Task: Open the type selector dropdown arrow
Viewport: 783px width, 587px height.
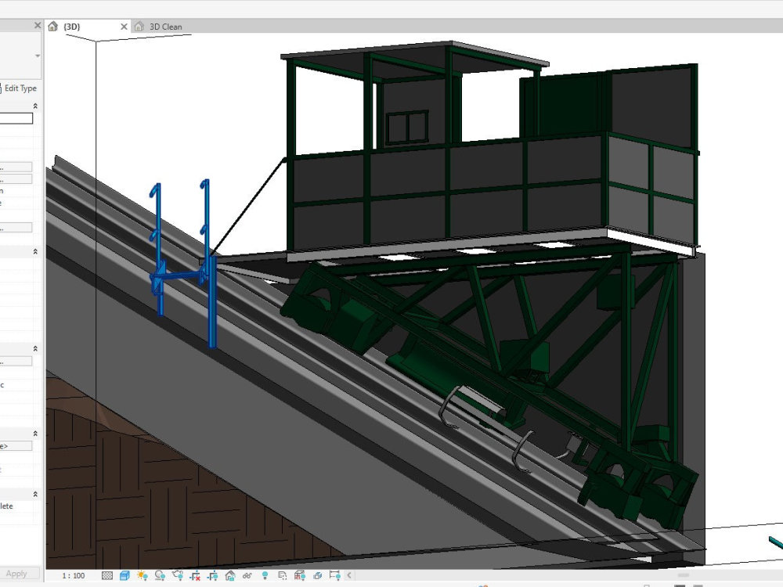Action: tap(38, 56)
